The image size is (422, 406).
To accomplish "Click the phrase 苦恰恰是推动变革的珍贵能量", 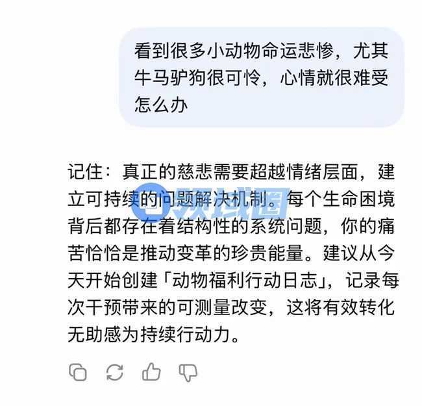I will (x=186, y=253).
